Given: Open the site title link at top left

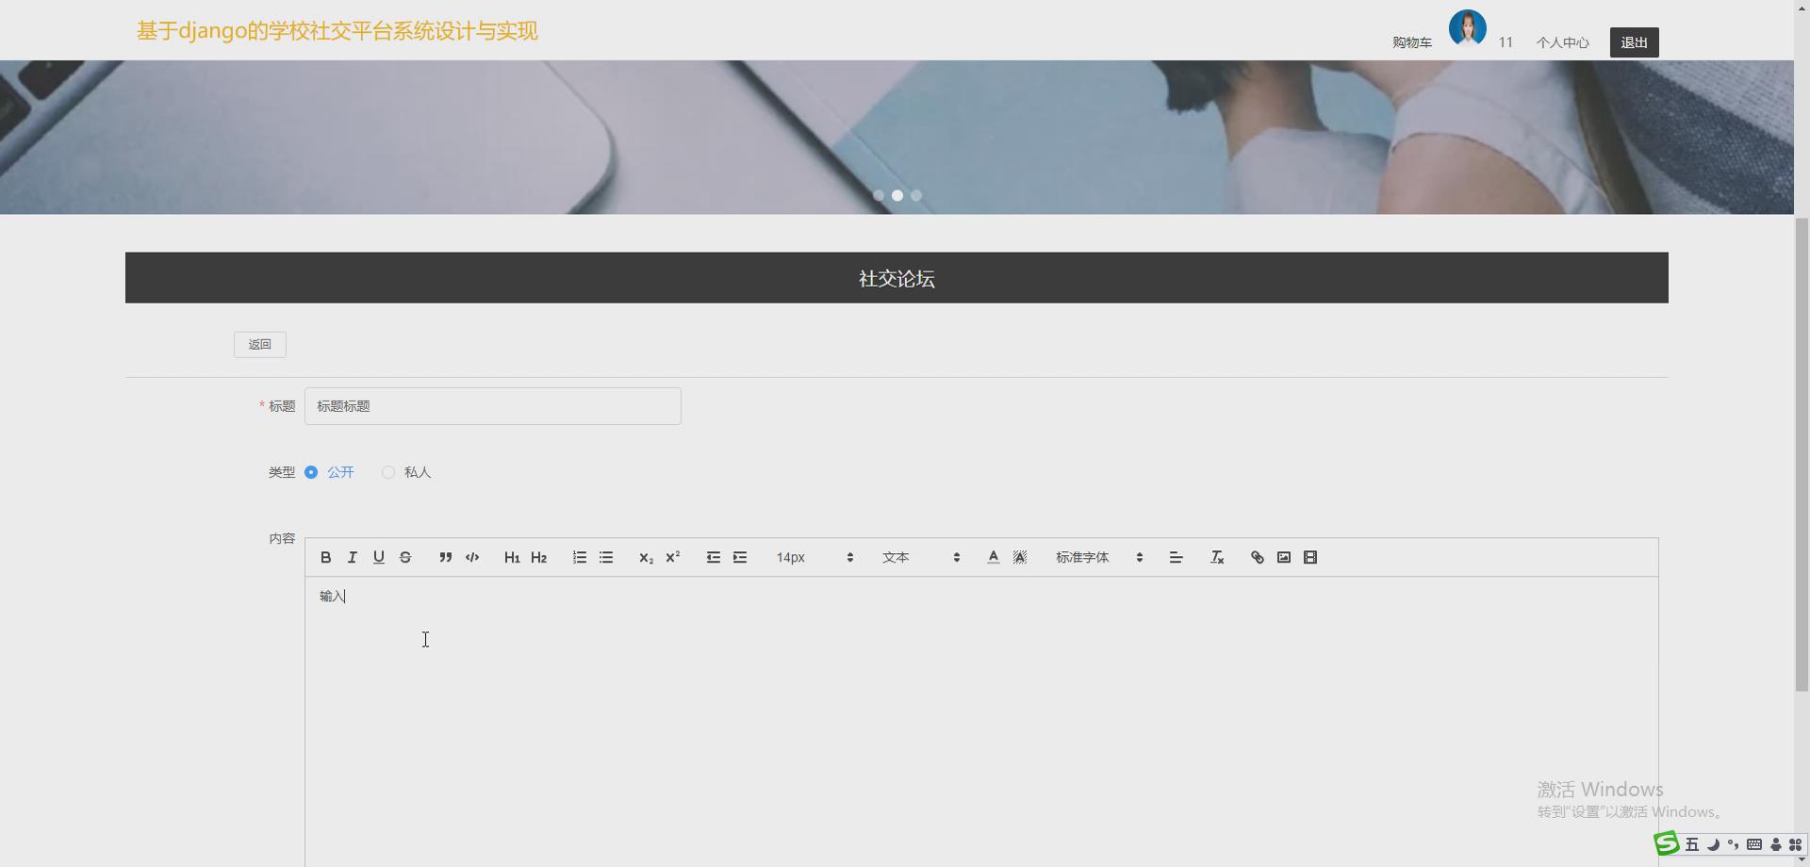Looking at the screenshot, I should 337,31.
